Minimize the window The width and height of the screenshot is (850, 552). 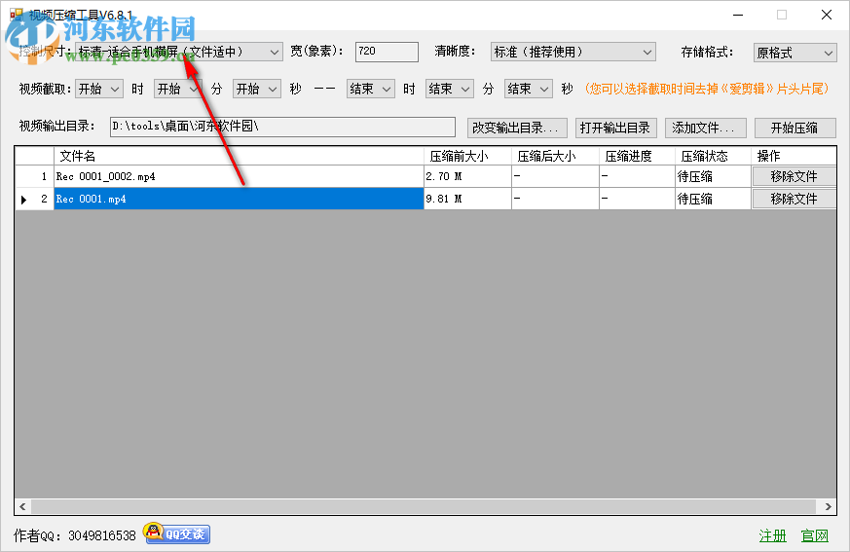point(738,15)
